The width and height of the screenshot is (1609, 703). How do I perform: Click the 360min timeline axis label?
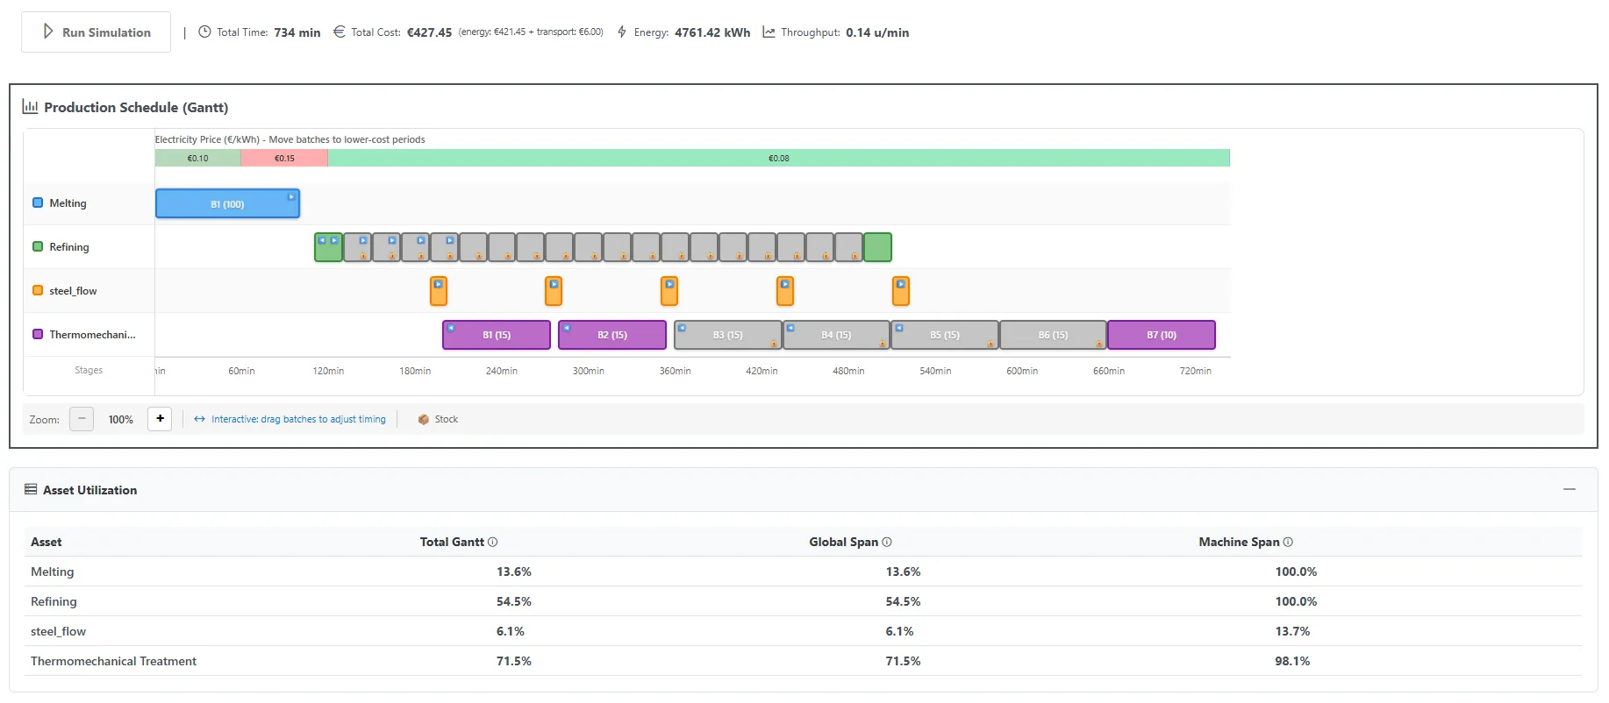click(x=676, y=372)
